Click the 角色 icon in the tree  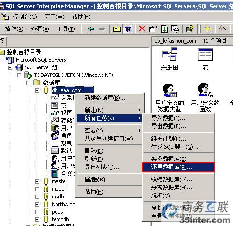click(x=55, y=136)
